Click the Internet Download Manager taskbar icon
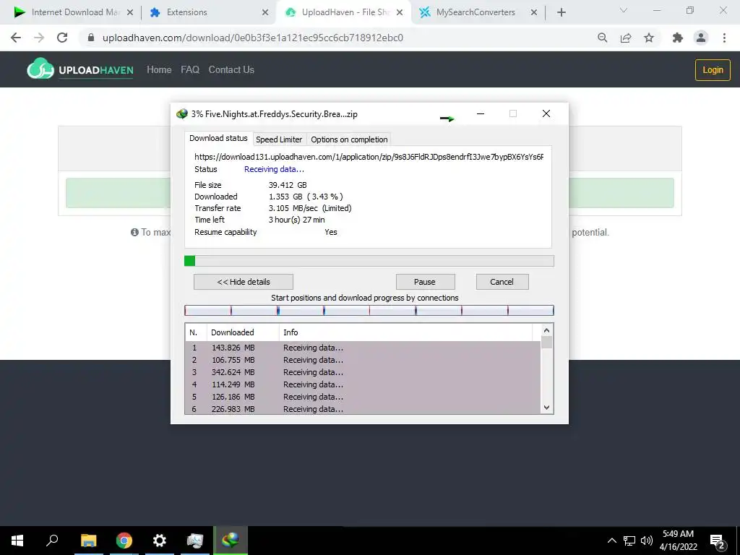The width and height of the screenshot is (740, 555). [231, 541]
